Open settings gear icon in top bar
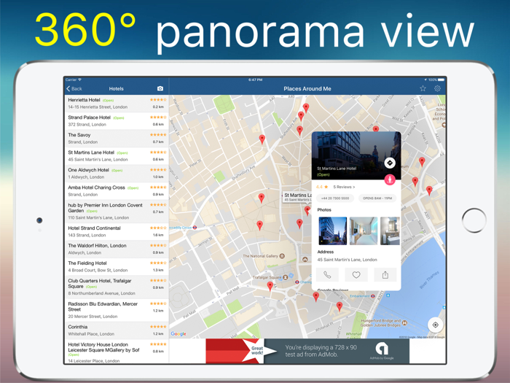This screenshot has width=510, height=383. 437,88
